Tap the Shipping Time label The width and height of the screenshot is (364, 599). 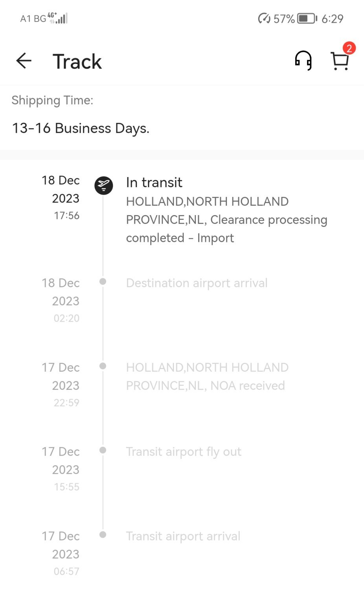(x=52, y=100)
